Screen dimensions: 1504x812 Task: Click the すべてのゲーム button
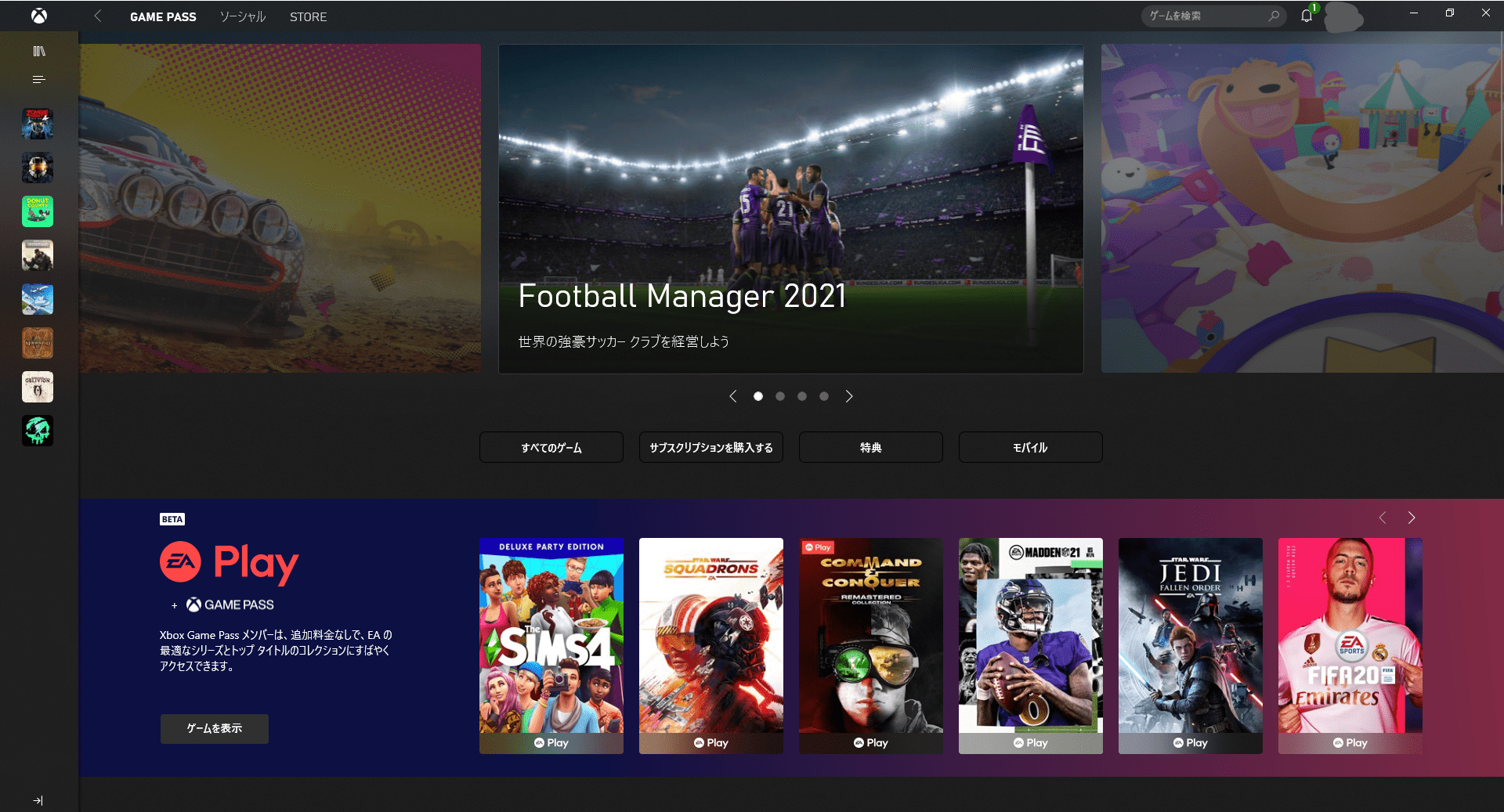[551, 447]
